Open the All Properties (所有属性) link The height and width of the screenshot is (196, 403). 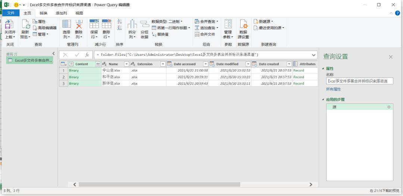point(333,89)
